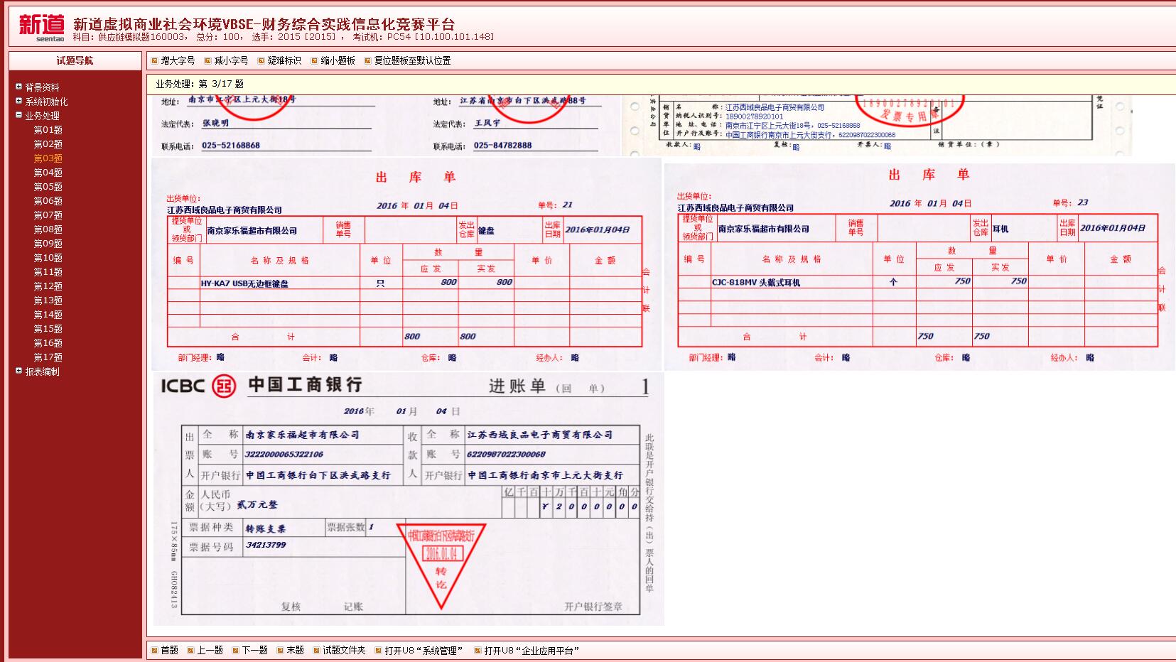The height and width of the screenshot is (662, 1176).
Task: Collapse the 业务处理 tree node
Action: (x=19, y=115)
